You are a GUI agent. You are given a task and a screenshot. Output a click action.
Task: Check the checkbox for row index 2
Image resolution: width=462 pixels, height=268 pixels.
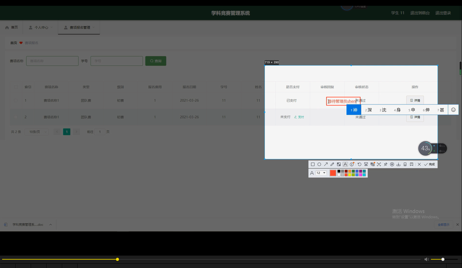coord(16,117)
